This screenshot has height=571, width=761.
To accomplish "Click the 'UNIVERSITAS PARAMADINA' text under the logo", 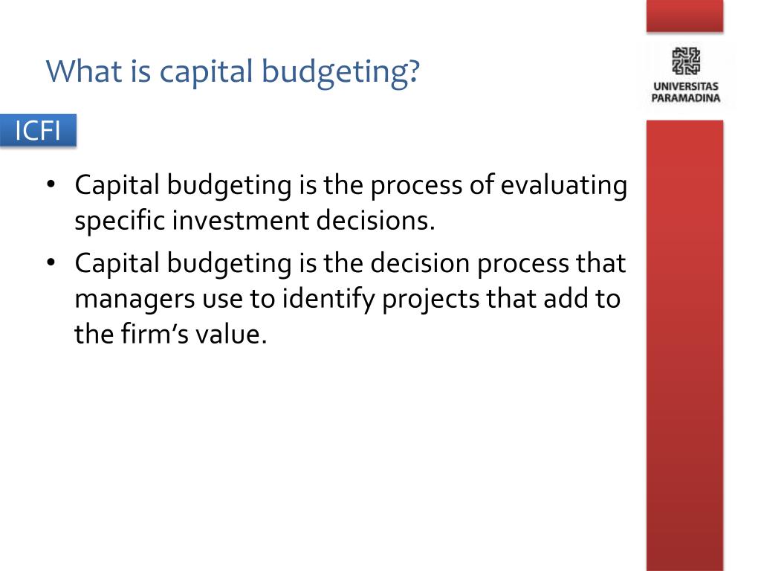I will point(686,92).
